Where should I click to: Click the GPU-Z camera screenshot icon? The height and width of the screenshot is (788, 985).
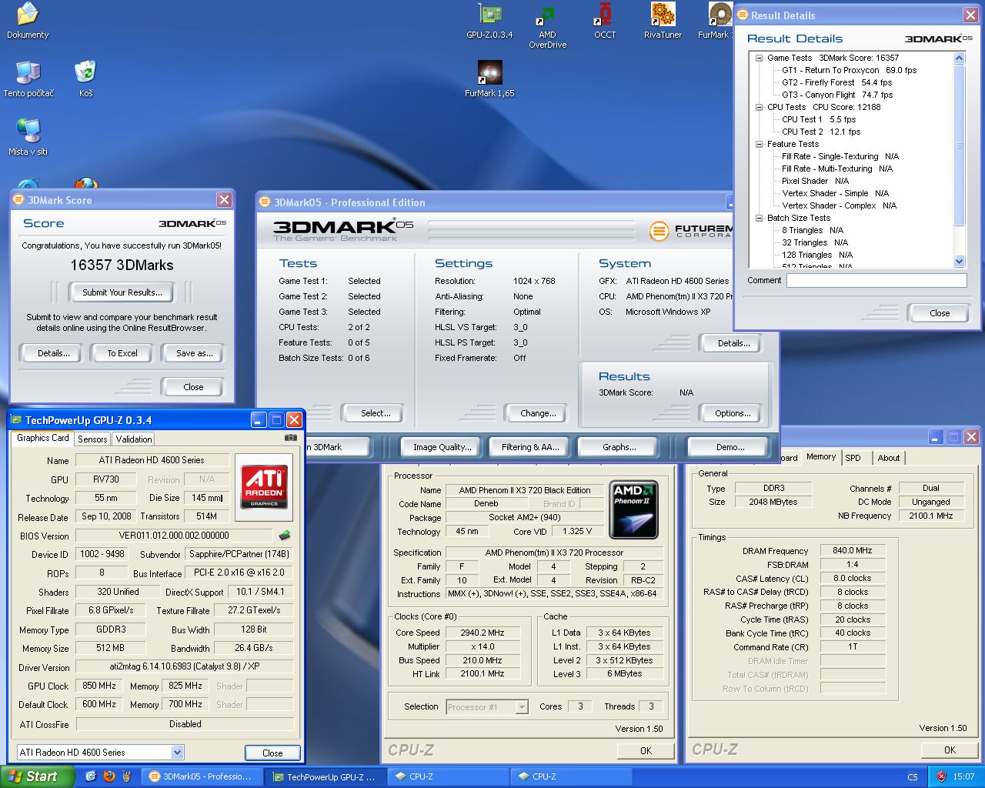(290, 437)
